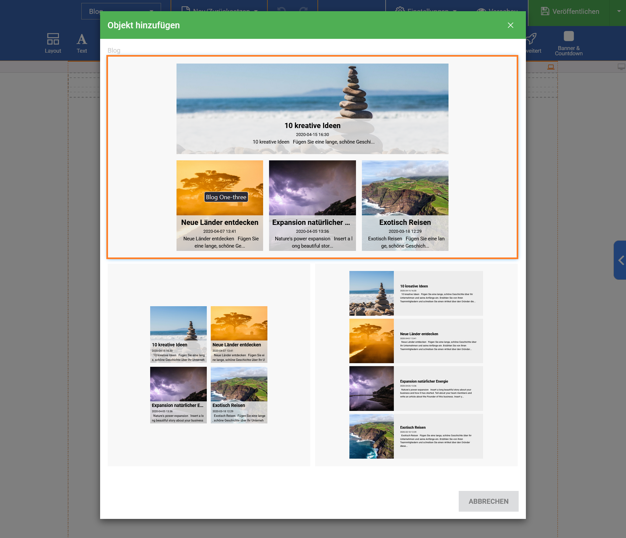Select the Layout tool icon
The height and width of the screenshot is (538, 626).
(53, 43)
